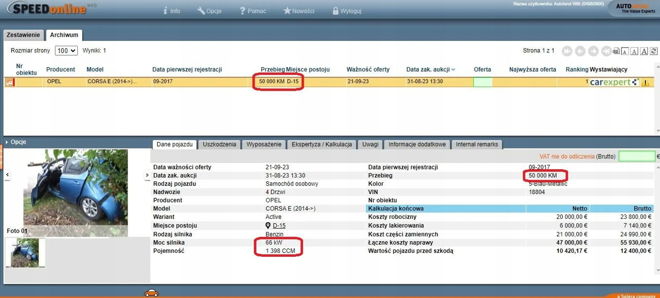Open the Rozmiar strony dropdown
Screen dimensions: 660x298
tap(66, 51)
